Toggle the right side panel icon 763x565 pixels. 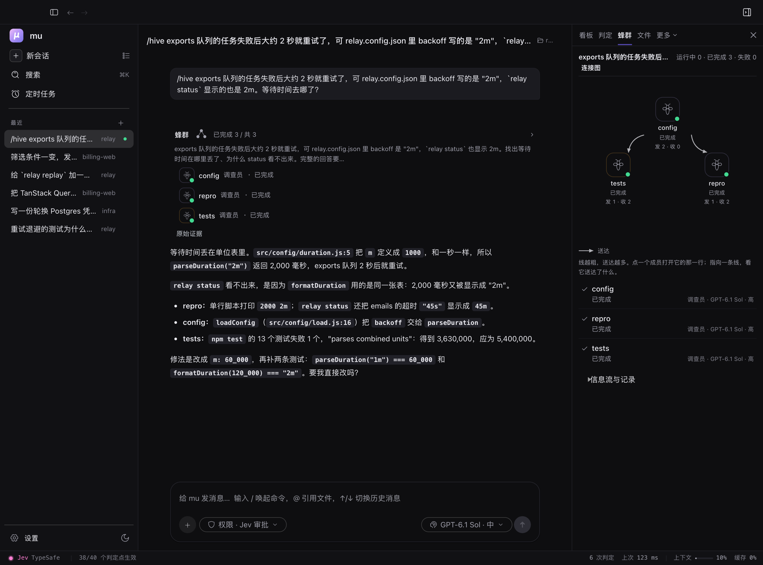(x=747, y=12)
